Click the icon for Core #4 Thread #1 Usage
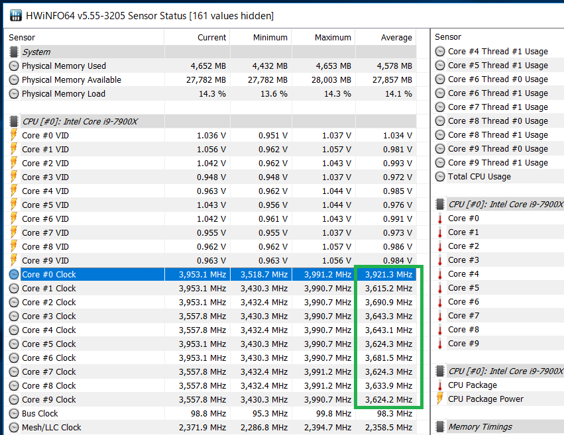564x435 pixels. point(440,52)
